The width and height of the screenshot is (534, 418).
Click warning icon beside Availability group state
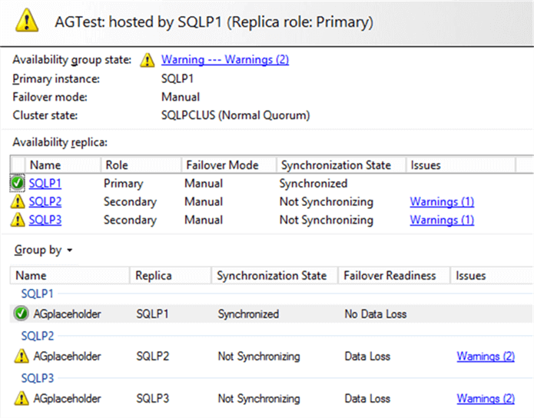click(148, 60)
